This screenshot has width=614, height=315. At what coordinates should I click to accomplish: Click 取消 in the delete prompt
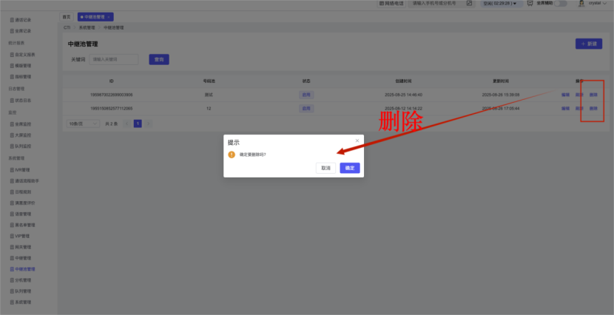point(325,168)
